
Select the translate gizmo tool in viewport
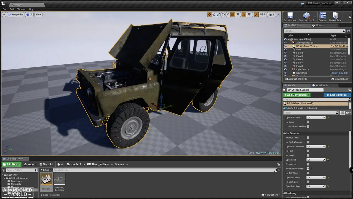[209, 15]
